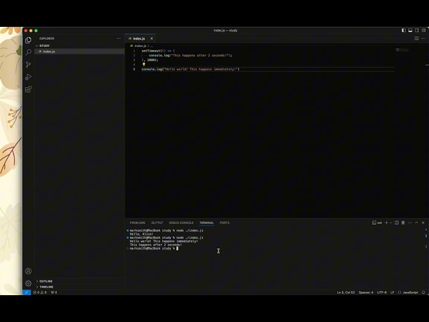429x322 pixels.
Task: Maximize the panel size with chevron up
Action: [416, 223]
